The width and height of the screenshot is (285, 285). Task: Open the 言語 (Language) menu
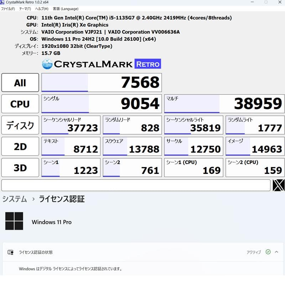[x=66, y=9]
